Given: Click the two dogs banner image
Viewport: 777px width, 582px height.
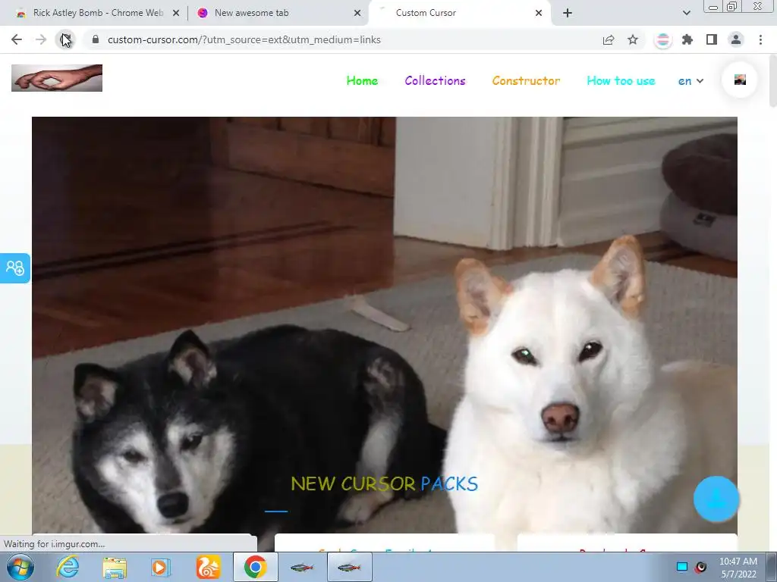Looking at the screenshot, I should coord(385,327).
